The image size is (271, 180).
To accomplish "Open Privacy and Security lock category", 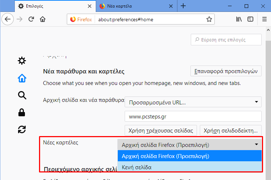I will coord(22,112).
